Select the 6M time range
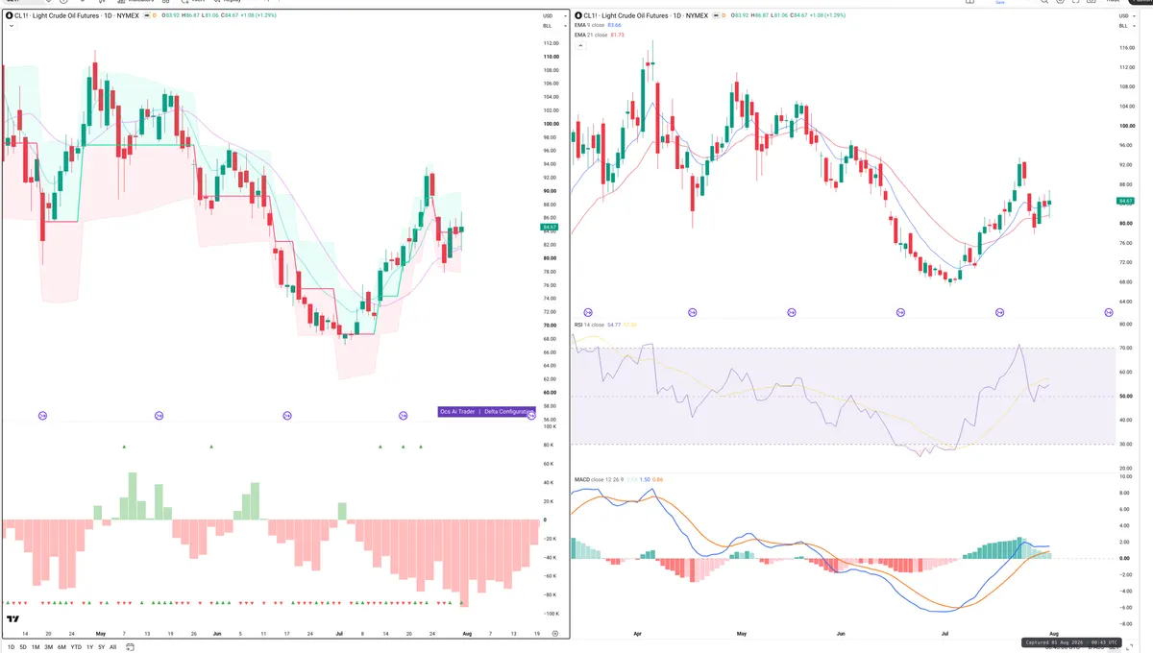 [x=61, y=647]
